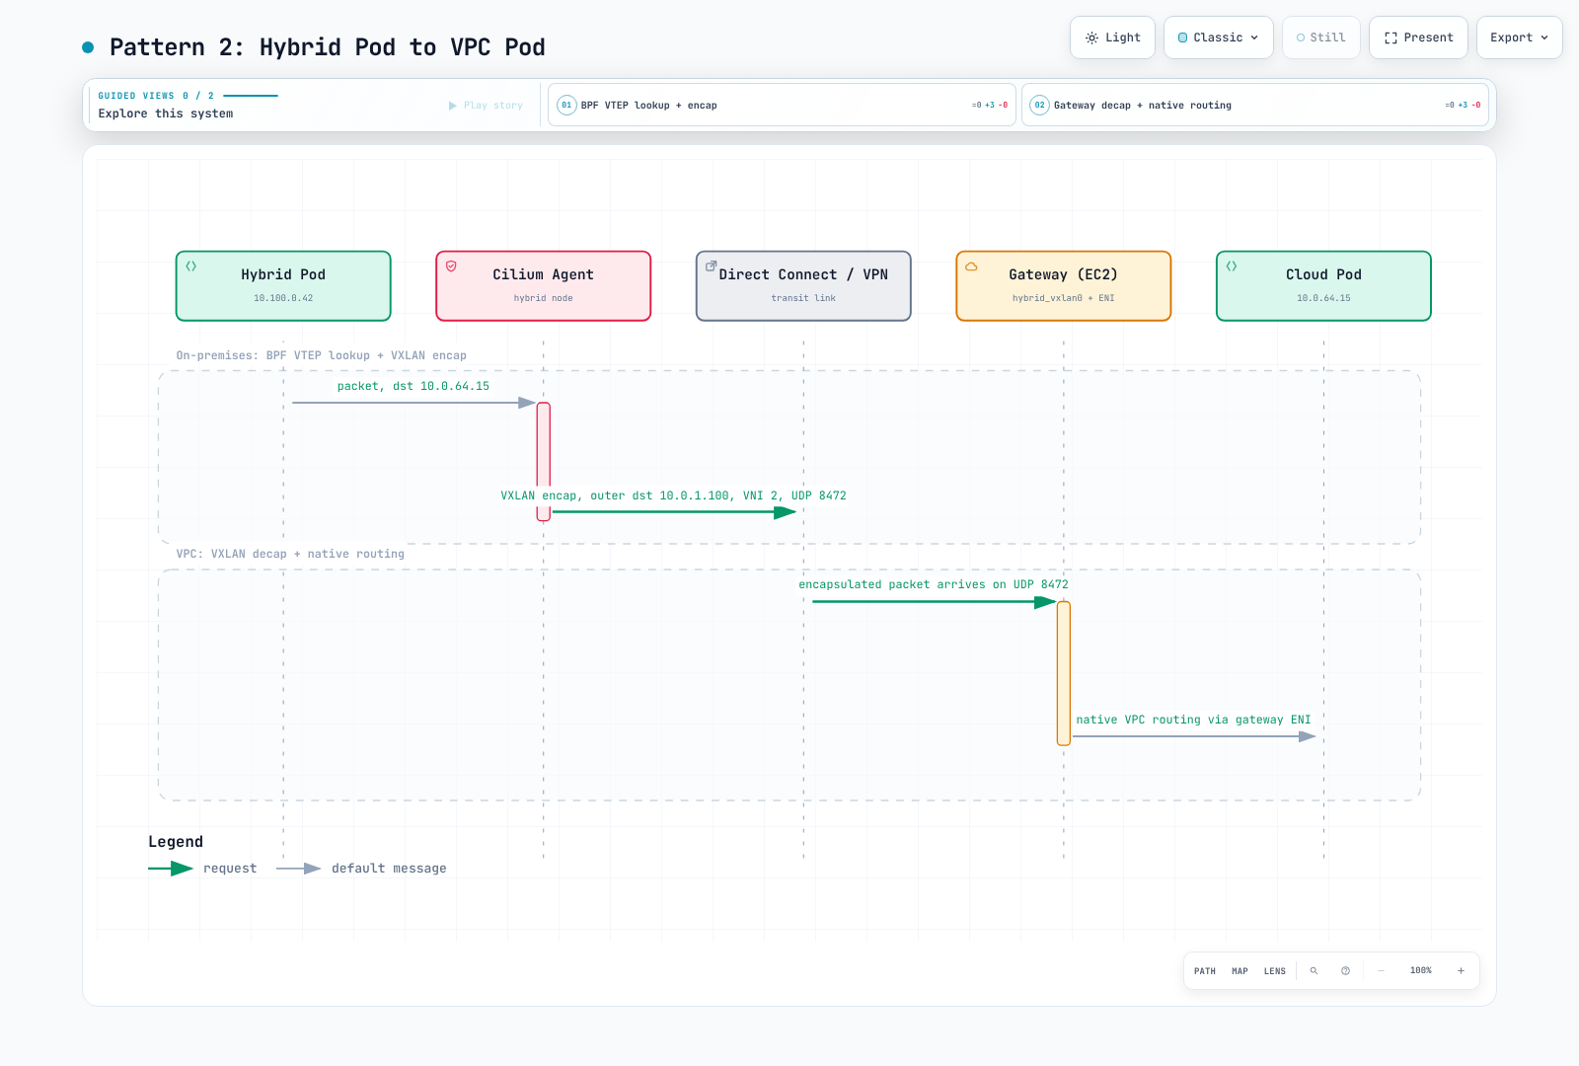This screenshot has height=1066, width=1579.
Task: Click the green request arrow in the legend
Action: pyautogui.click(x=171, y=869)
